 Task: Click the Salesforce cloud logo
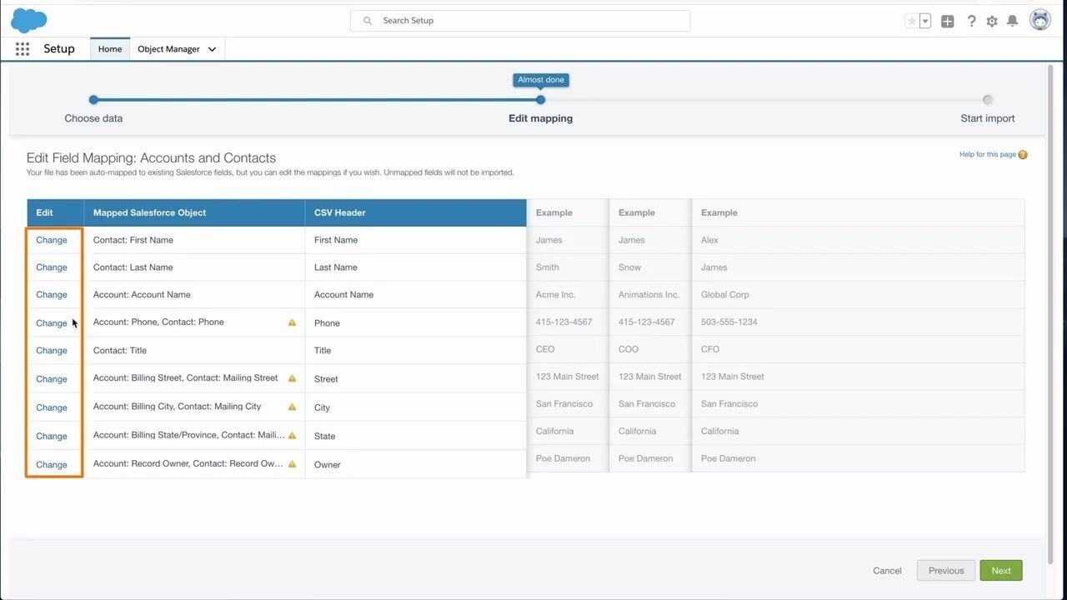tap(28, 20)
